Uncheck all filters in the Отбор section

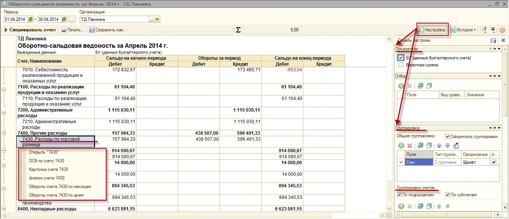429,86
